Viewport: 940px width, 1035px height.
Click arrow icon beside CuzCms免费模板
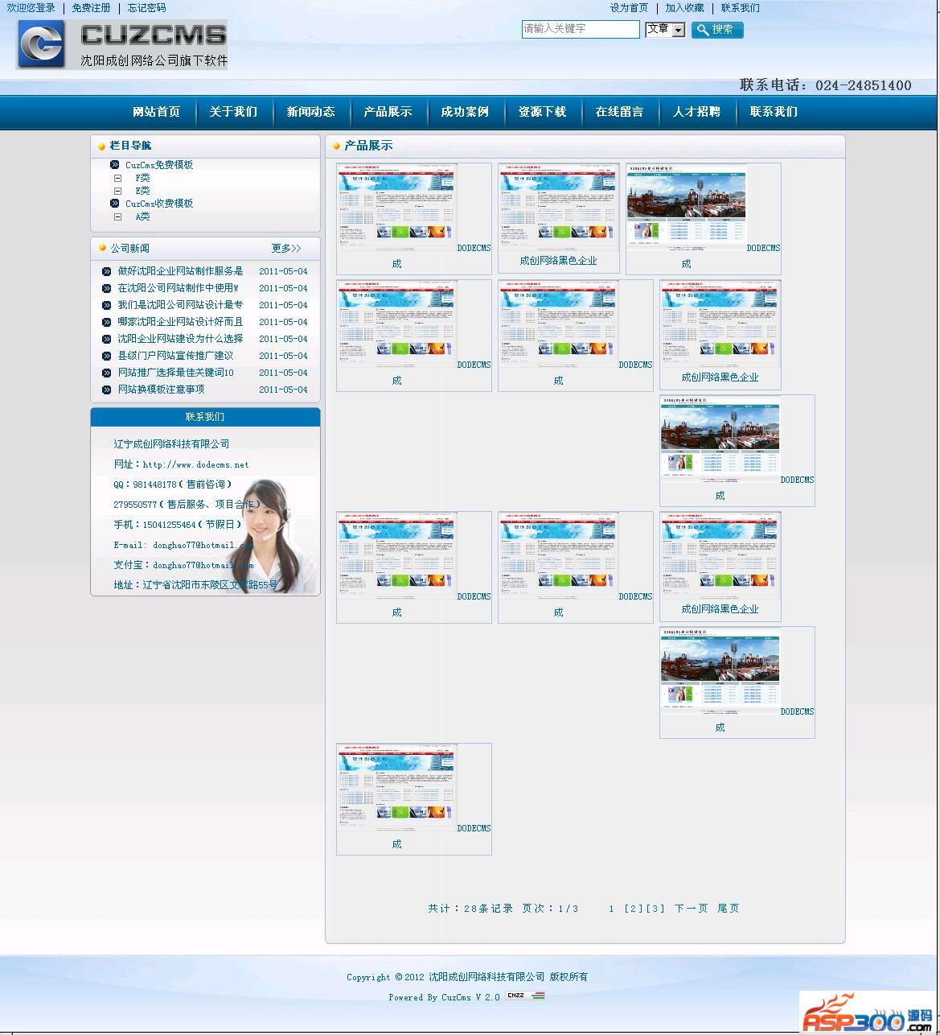(x=115, y=165)
